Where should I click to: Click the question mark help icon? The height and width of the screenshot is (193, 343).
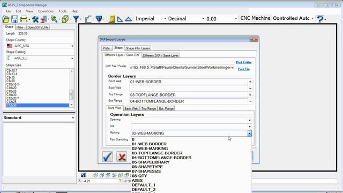(320, 19)
